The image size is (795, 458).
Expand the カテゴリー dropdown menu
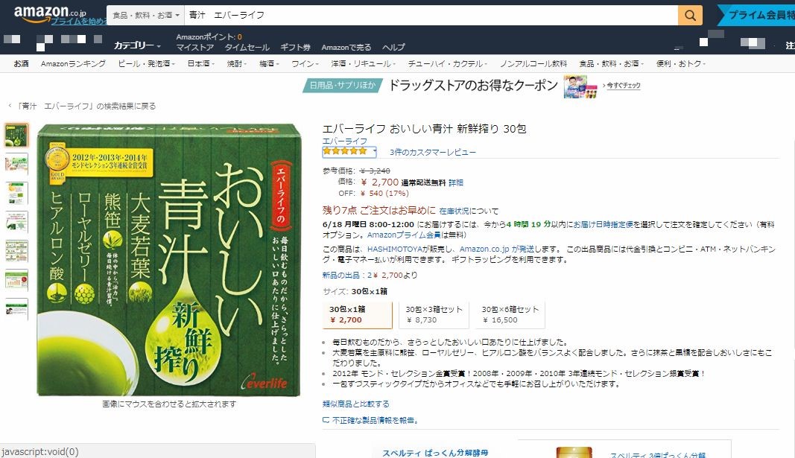(137, 45)
